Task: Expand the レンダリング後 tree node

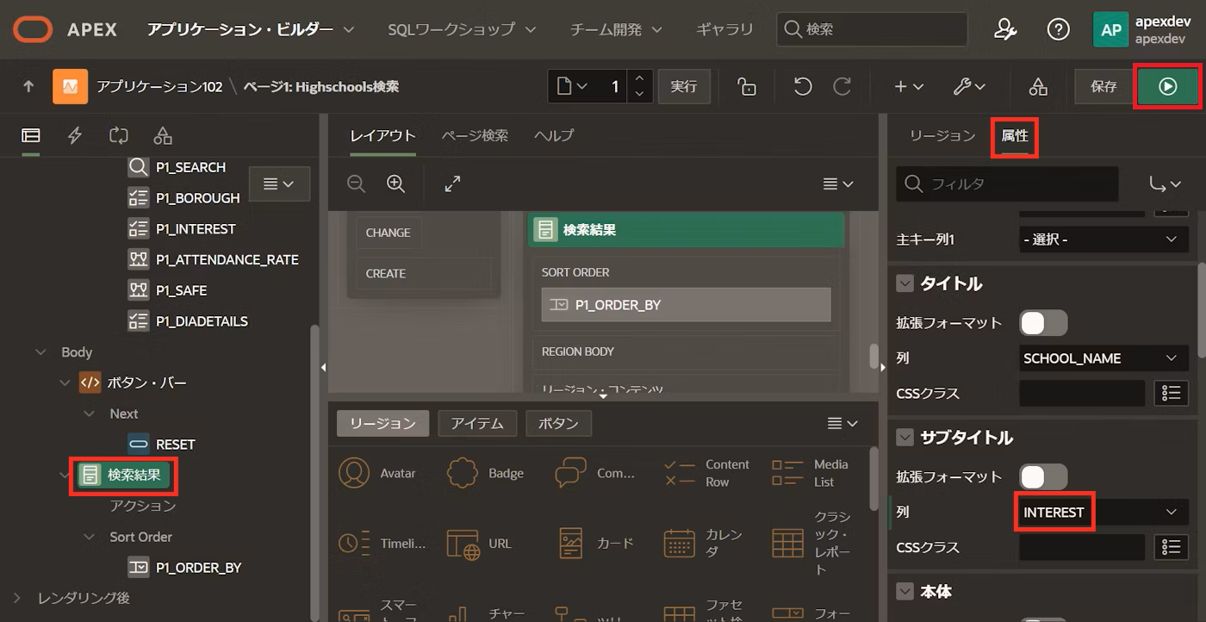Action: [16, 597]
